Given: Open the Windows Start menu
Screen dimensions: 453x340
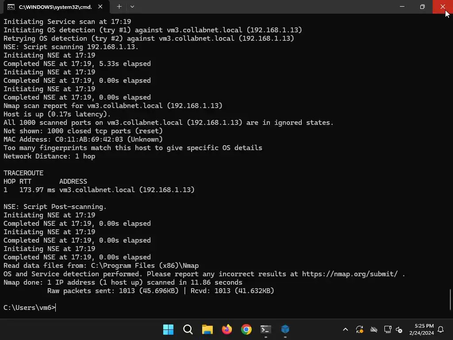Looking at the screenshot, I should click(x=168, y=329).
